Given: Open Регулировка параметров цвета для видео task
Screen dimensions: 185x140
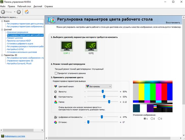Looking at the screenshot, I should [25, 24].
